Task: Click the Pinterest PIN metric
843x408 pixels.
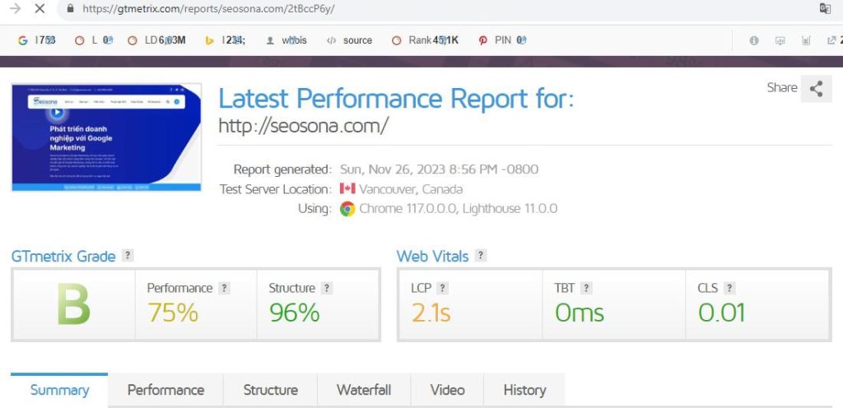Action: 502,40
